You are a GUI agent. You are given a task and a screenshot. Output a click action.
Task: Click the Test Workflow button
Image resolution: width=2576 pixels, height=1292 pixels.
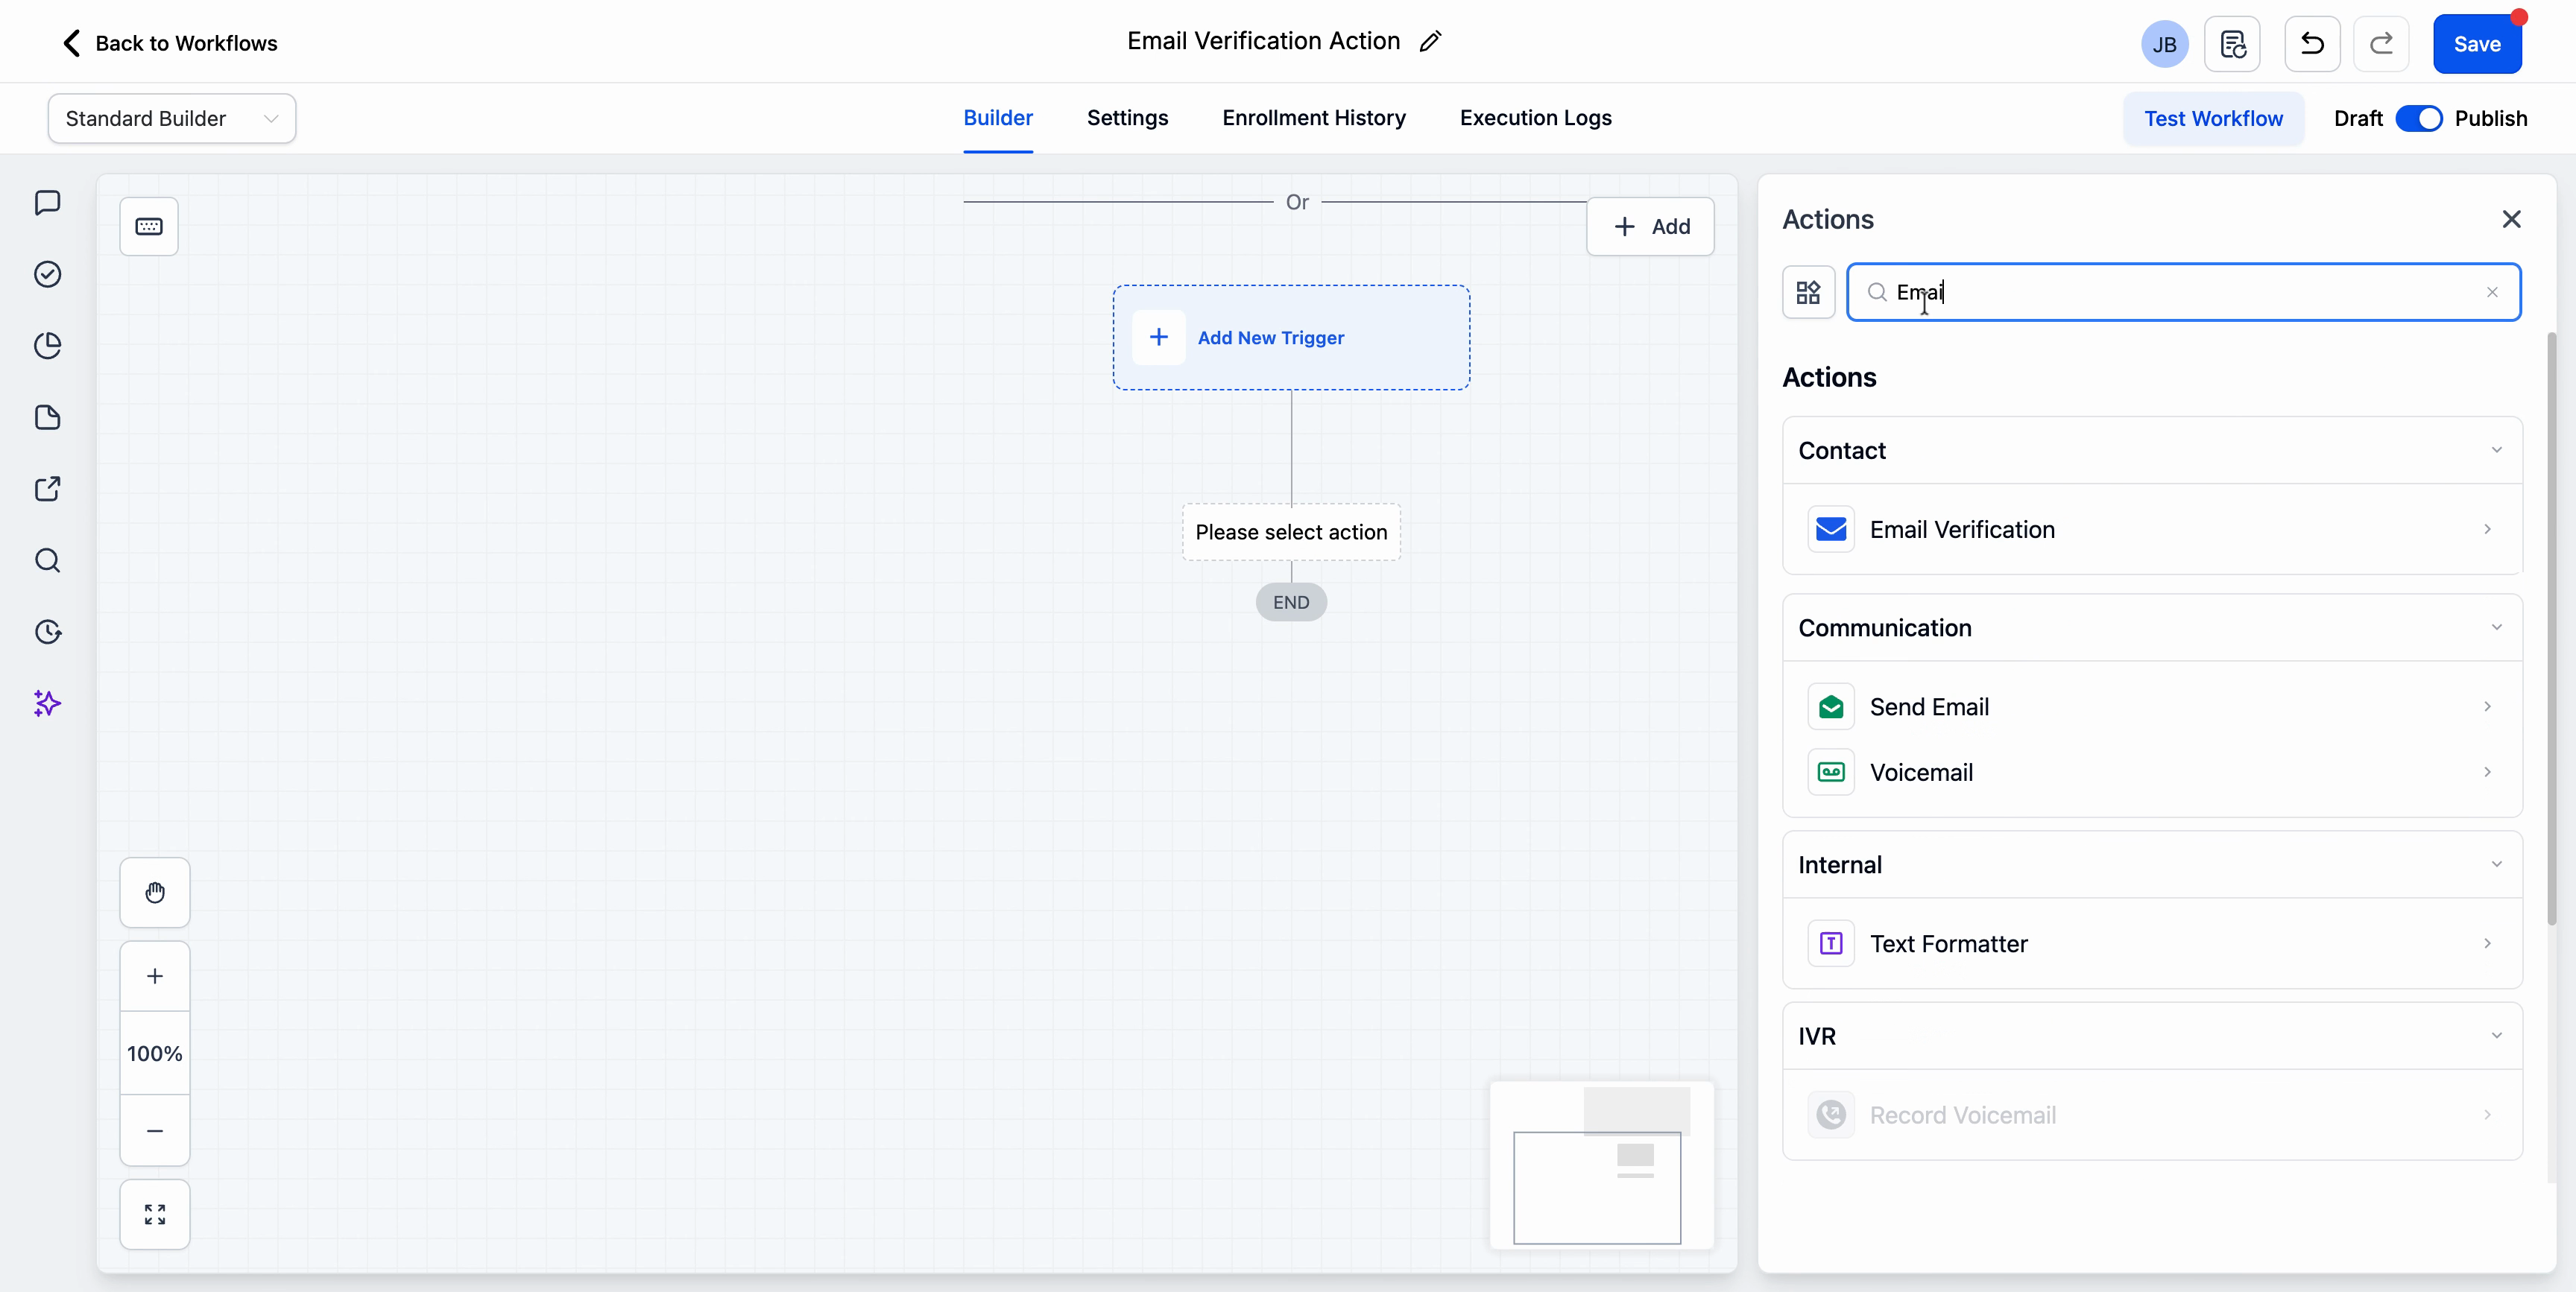[2213, 118]
